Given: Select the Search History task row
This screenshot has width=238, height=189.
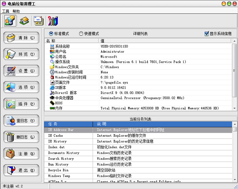Looking at the screenshot, I should tap(138, 158).
